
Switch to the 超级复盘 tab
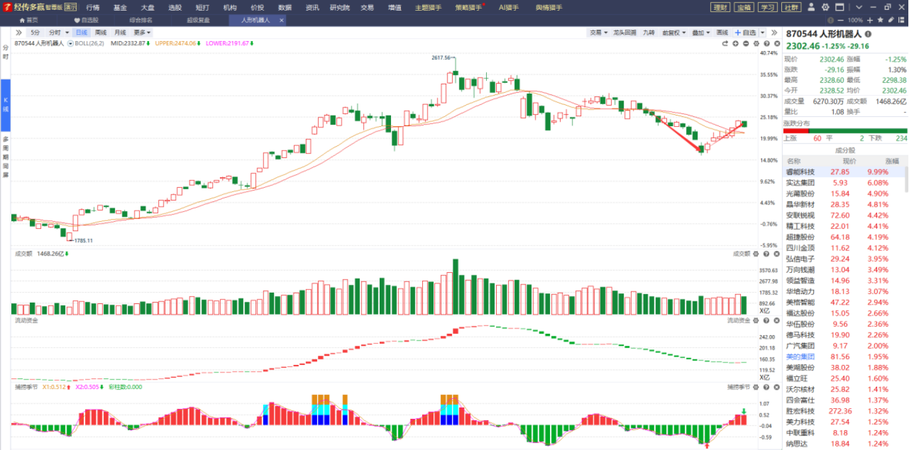coord(197,21)
